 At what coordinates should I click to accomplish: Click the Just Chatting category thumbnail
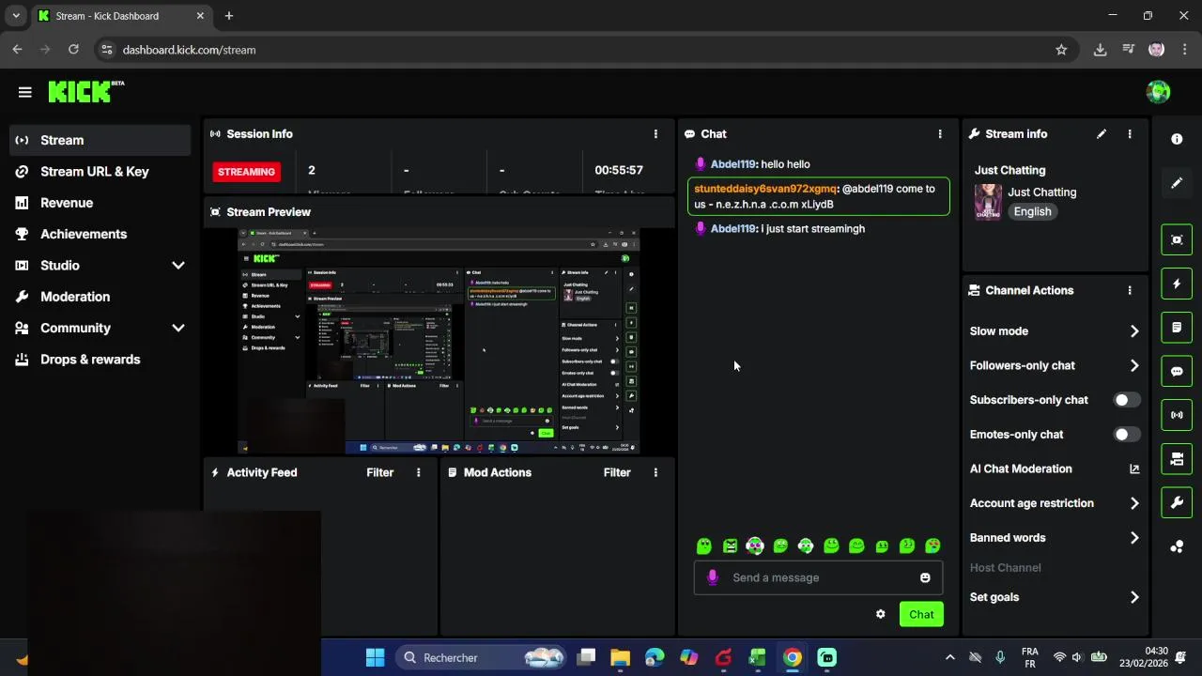coord(988,202)
